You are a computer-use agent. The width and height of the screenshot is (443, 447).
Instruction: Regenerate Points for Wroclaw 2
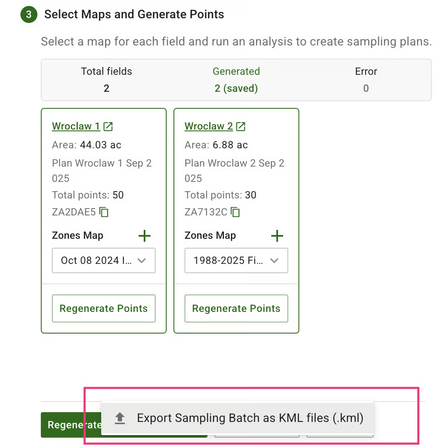click(x=236, y=308)
